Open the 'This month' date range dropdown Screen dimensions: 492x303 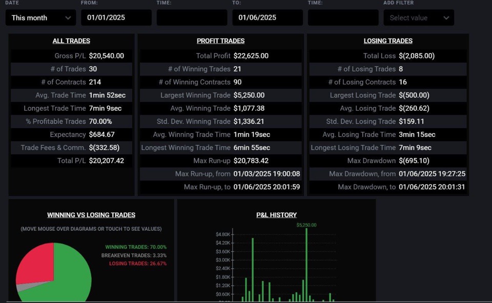tap(40, 17)
